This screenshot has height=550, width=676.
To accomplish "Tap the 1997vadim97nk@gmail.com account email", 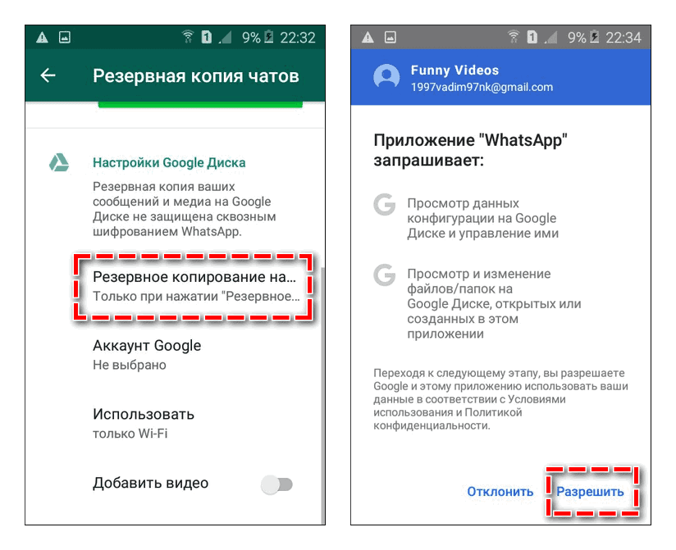I will 482,88.
